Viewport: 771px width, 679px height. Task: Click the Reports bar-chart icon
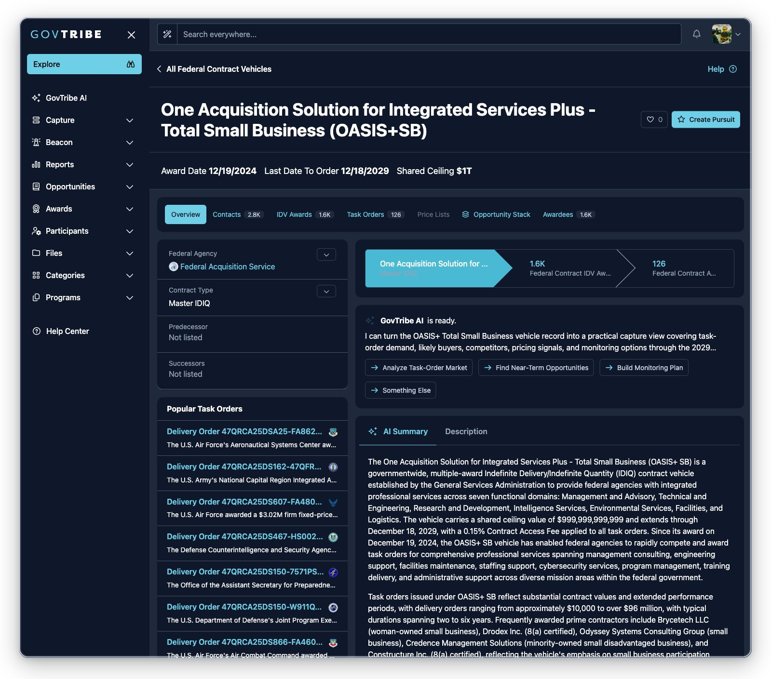pyautogui.click(x=36, y=164)
